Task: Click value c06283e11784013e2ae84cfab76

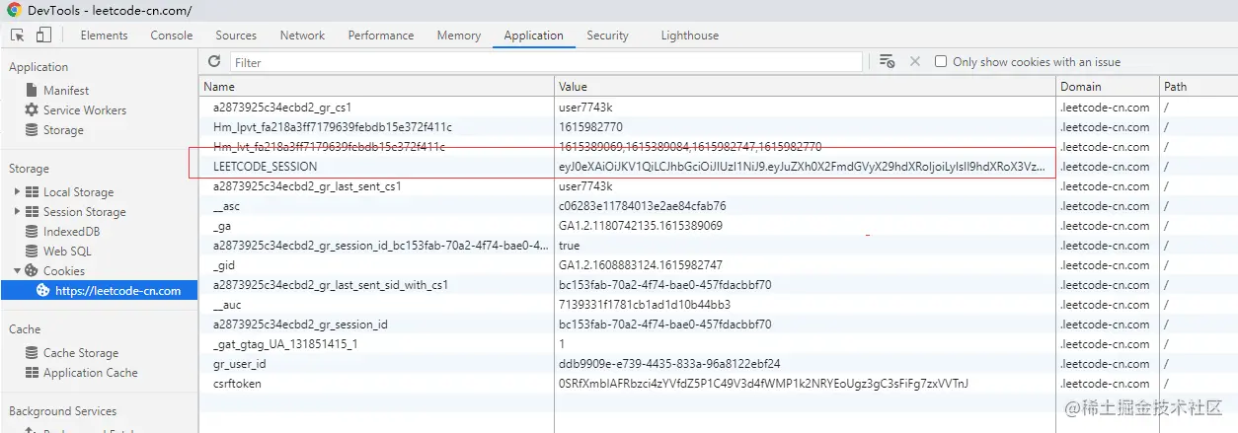Action: (643, 206)
